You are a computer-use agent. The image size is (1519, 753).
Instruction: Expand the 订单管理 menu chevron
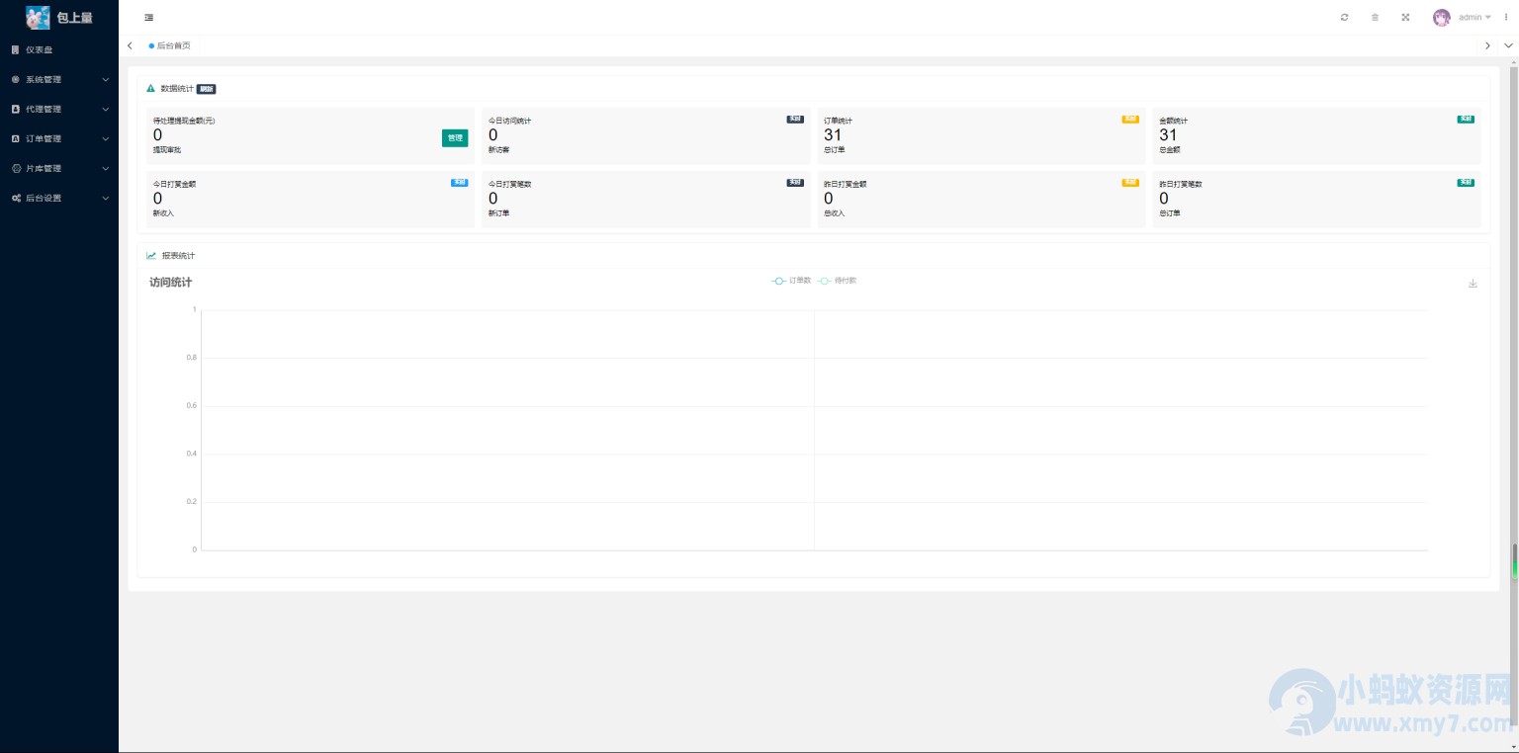[106, 138]
